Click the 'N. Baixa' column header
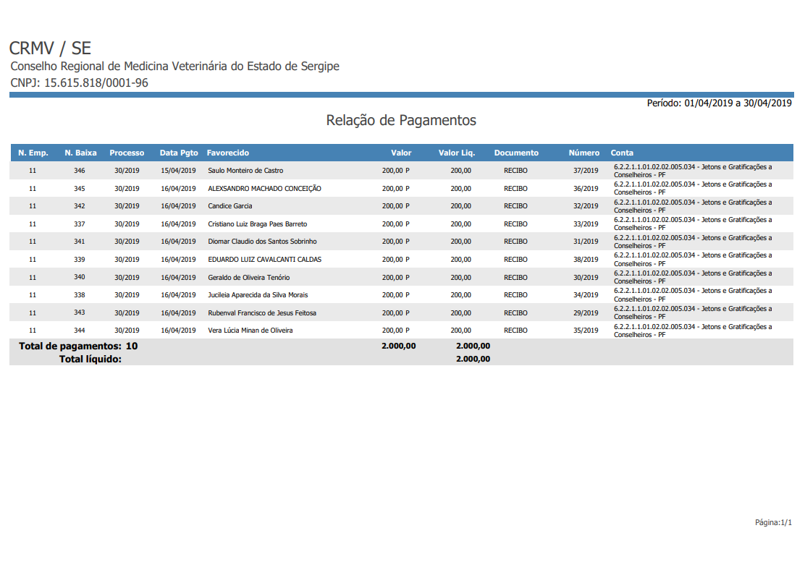805x562 pixels. pos(80,153)
